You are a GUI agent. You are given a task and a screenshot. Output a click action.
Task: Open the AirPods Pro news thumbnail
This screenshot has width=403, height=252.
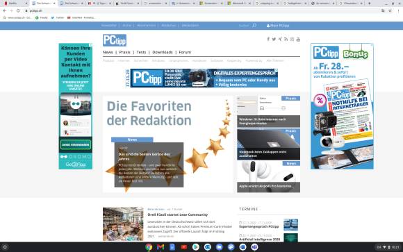coord(269,176)
